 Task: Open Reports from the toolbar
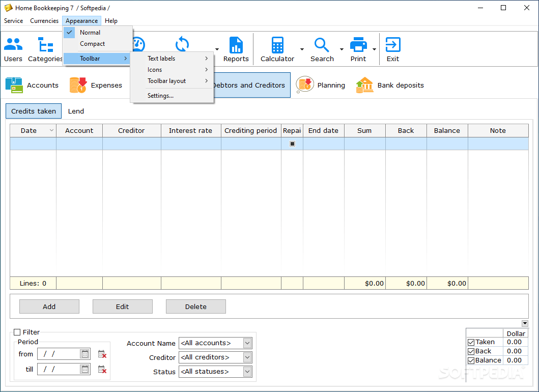236,44
